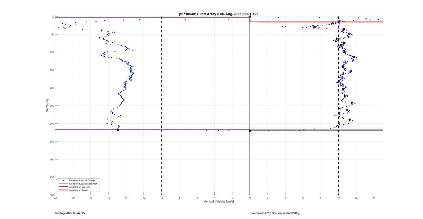Click the cyan line sample in the legend
Viewport: 423px width, 219px height.
click(x=63, y=184)
